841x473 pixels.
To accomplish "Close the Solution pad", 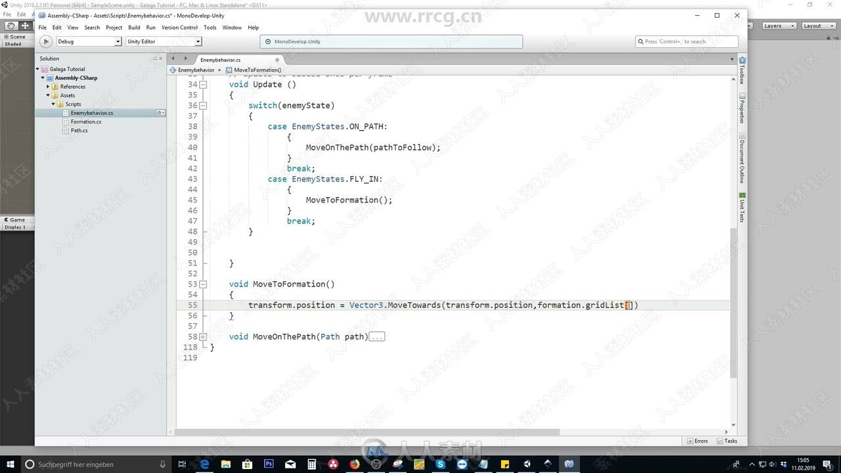I will click(x=162, y=58).
